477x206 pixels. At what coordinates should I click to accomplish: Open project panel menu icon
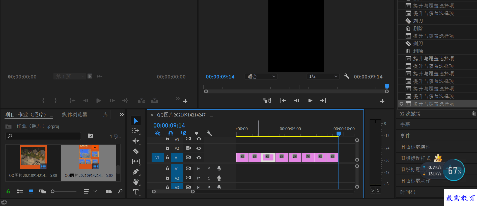tap(52, 115)
